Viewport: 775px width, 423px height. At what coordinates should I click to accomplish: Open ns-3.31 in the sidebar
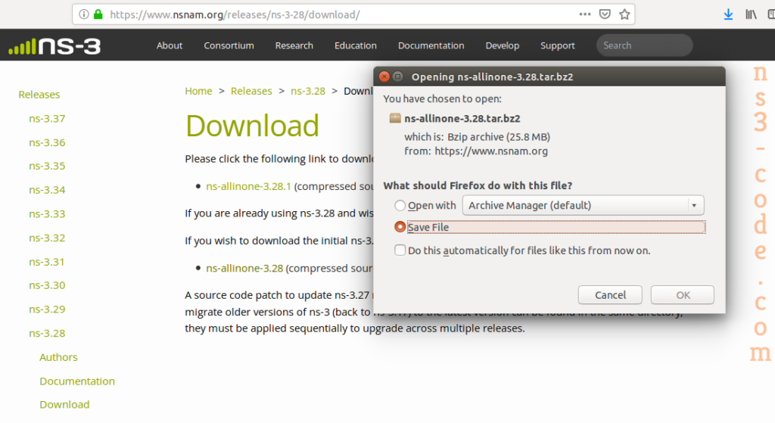coord(47,262)
